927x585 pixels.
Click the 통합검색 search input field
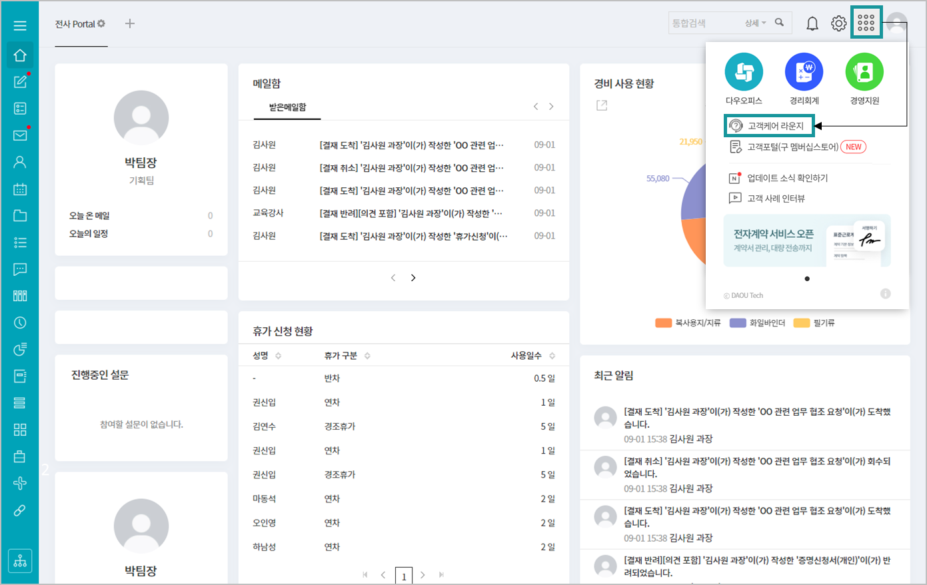[705, 23]
